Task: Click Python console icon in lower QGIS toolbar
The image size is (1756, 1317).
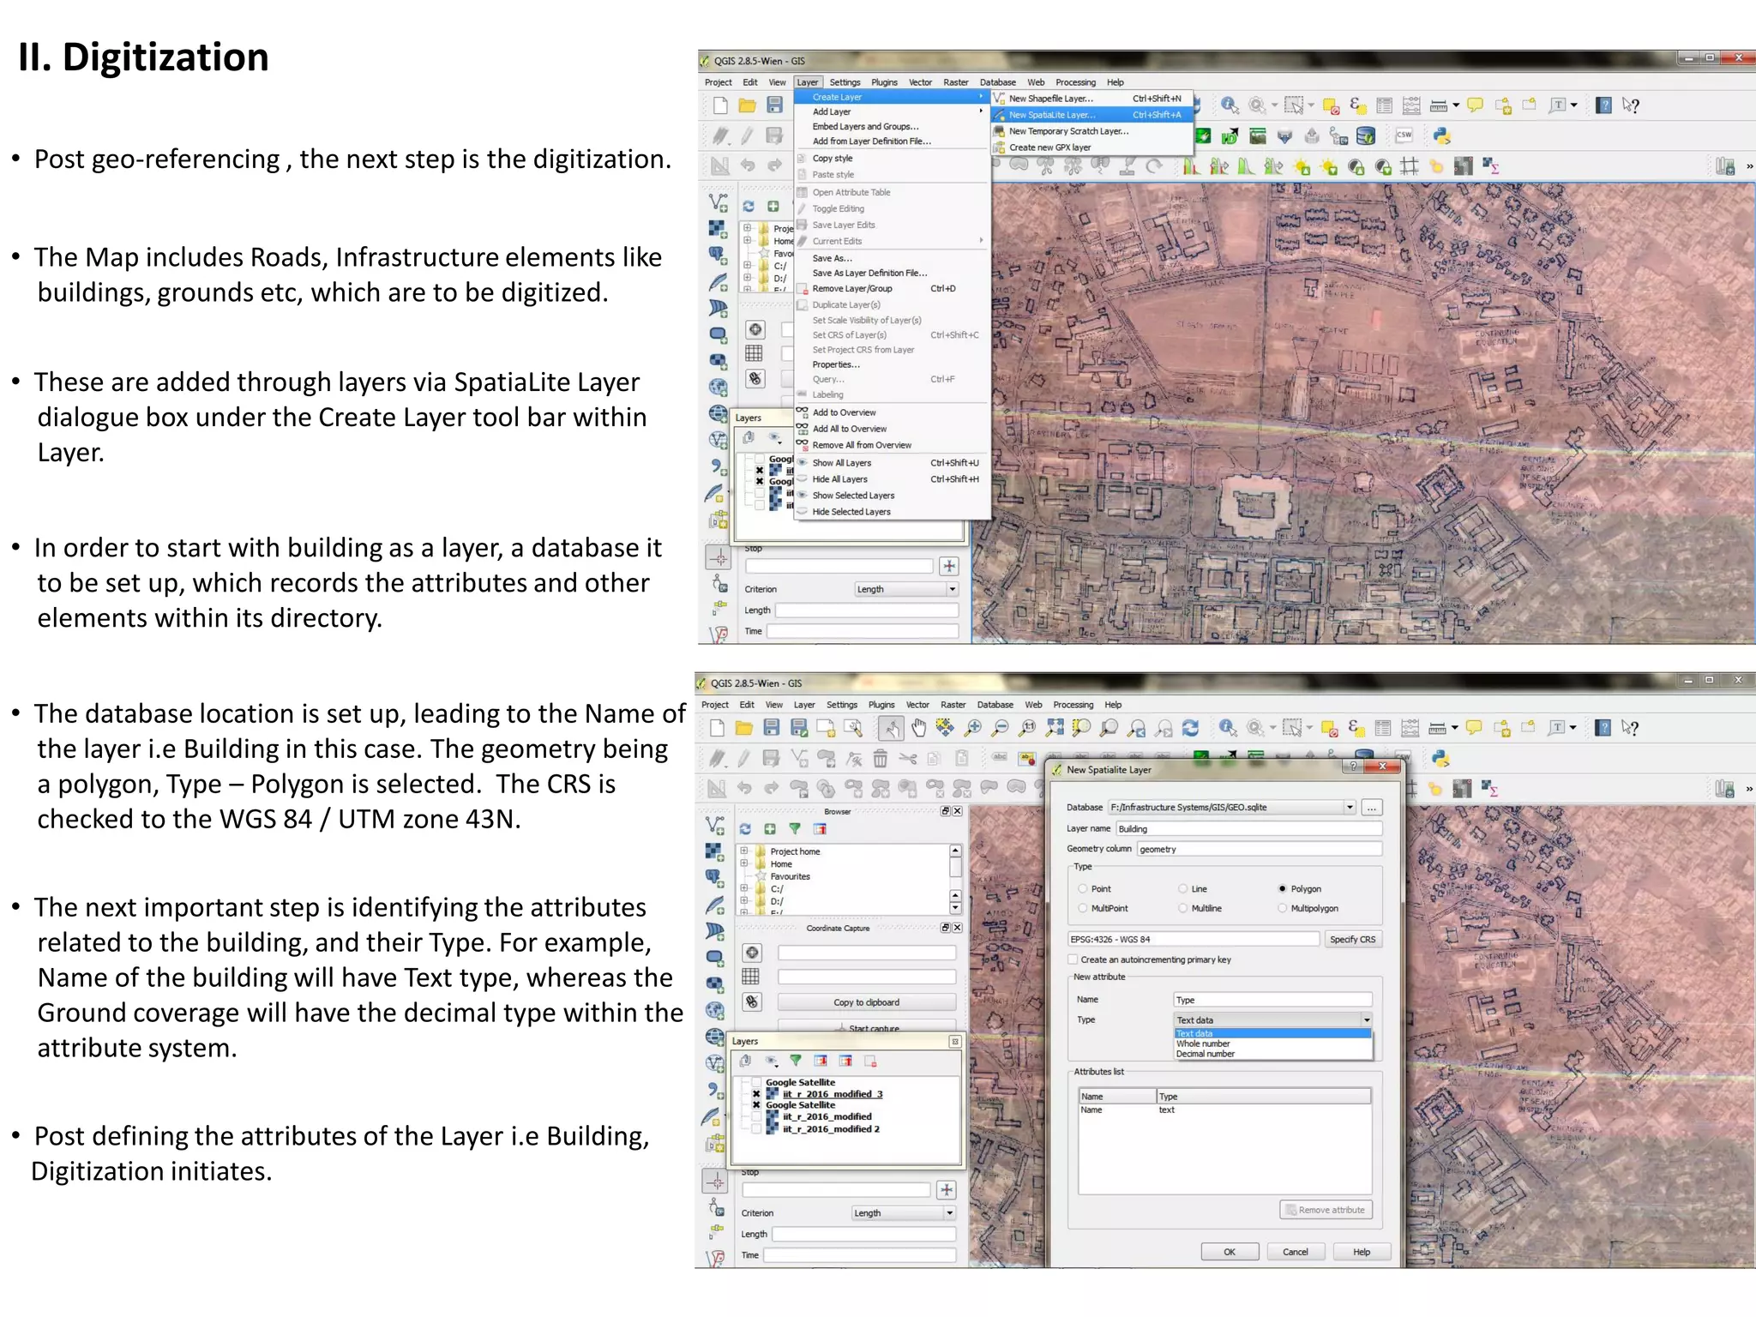Action: point(1441,758)
